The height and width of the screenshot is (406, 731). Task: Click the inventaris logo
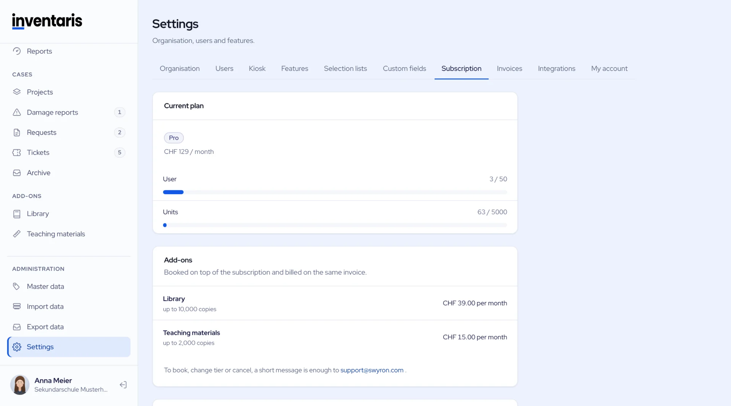pyautogui.click(x=47, y=21)
